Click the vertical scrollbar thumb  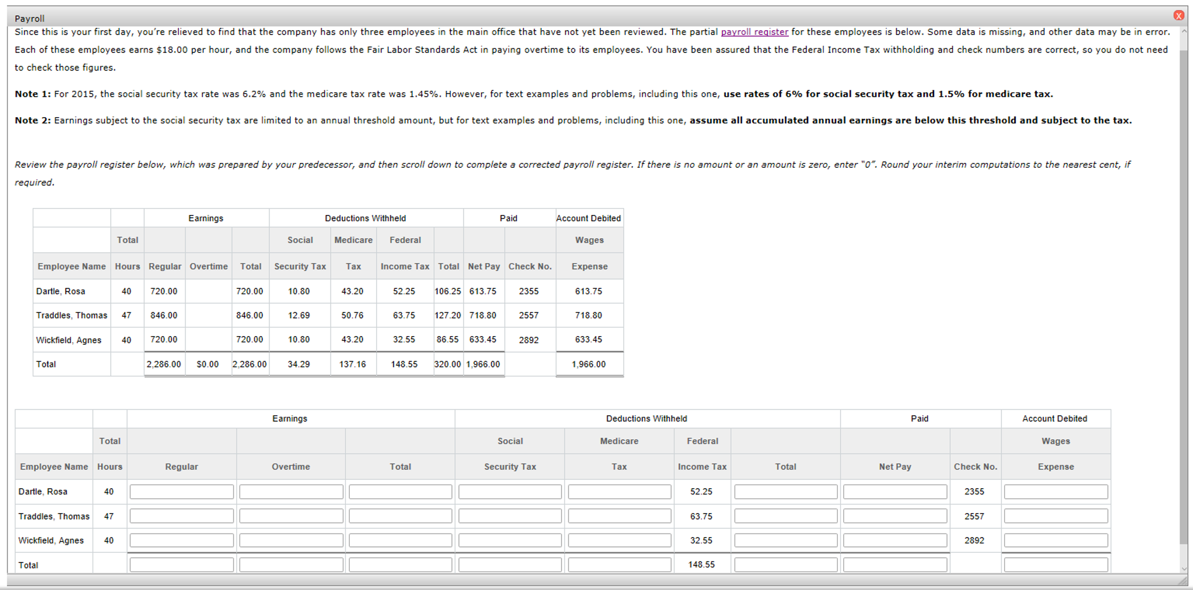[1184, 297]
